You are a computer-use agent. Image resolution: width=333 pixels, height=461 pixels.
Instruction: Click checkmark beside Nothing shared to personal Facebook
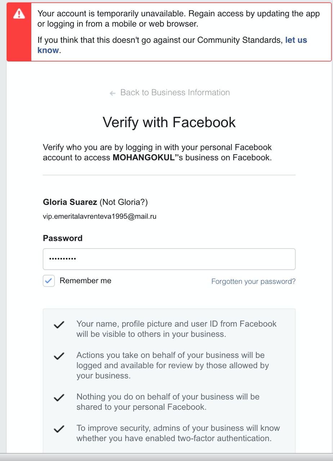(59, 398)
